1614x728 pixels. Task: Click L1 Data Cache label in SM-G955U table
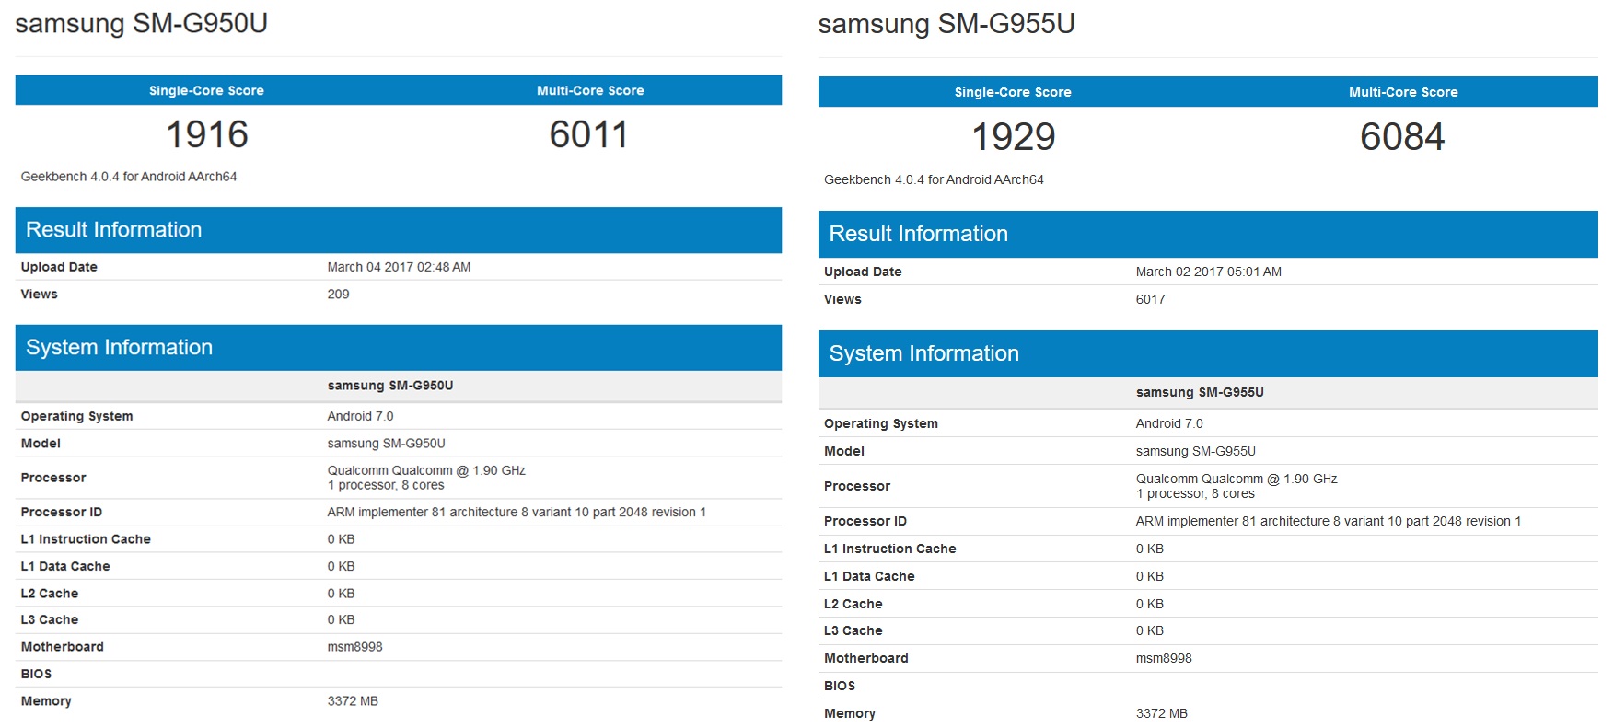pyautogui.click(x=869, y=576)
